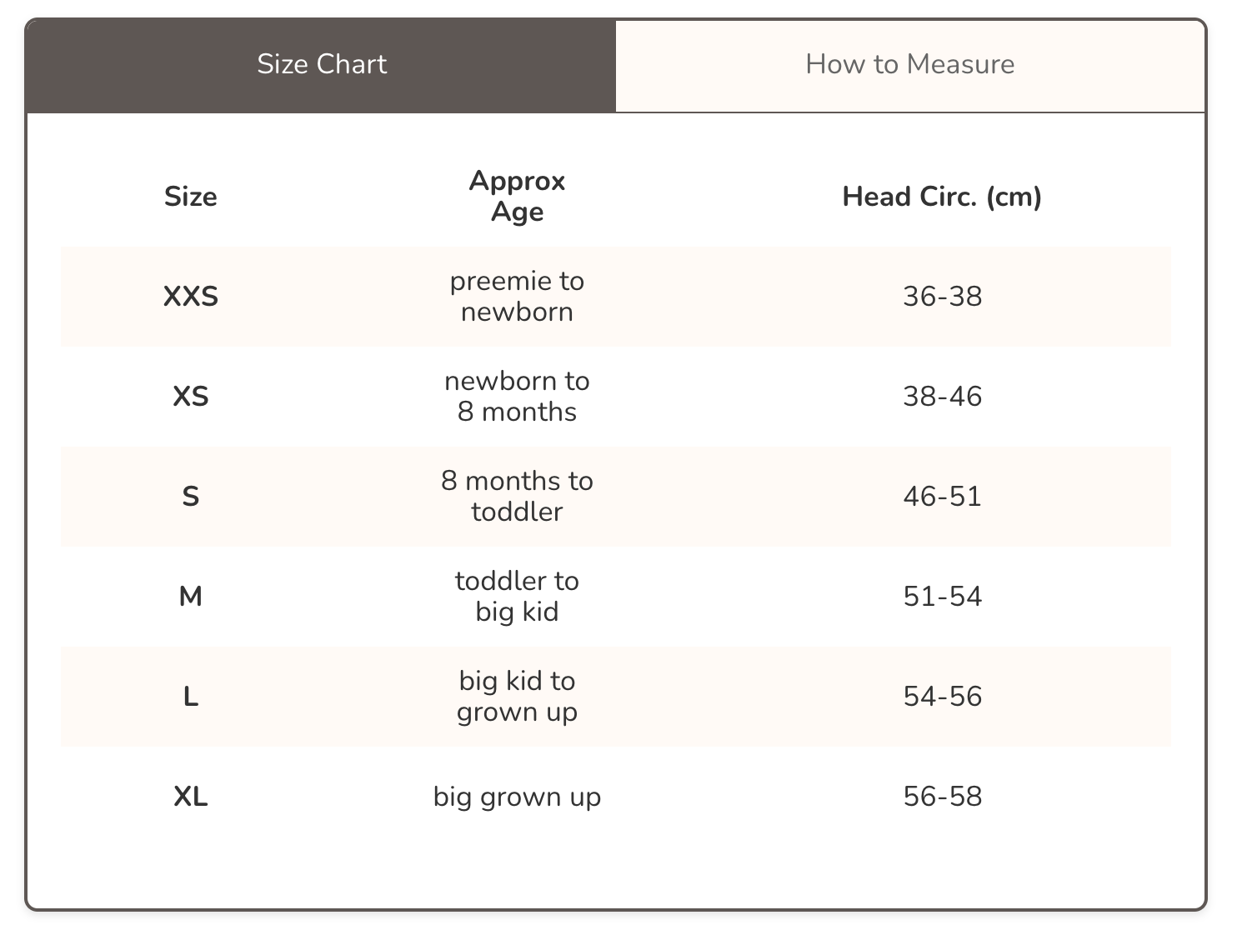
Task: Click the 'preemie to newborn' age cell
Action: tap(517, 297)
